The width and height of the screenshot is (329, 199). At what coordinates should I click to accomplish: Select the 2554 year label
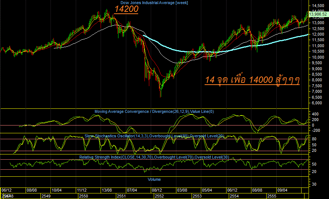click(234, 196)
